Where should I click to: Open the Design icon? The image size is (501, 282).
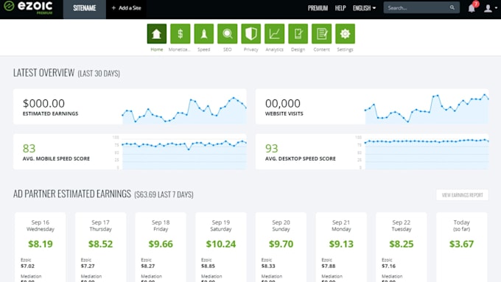tap(298, 34)
